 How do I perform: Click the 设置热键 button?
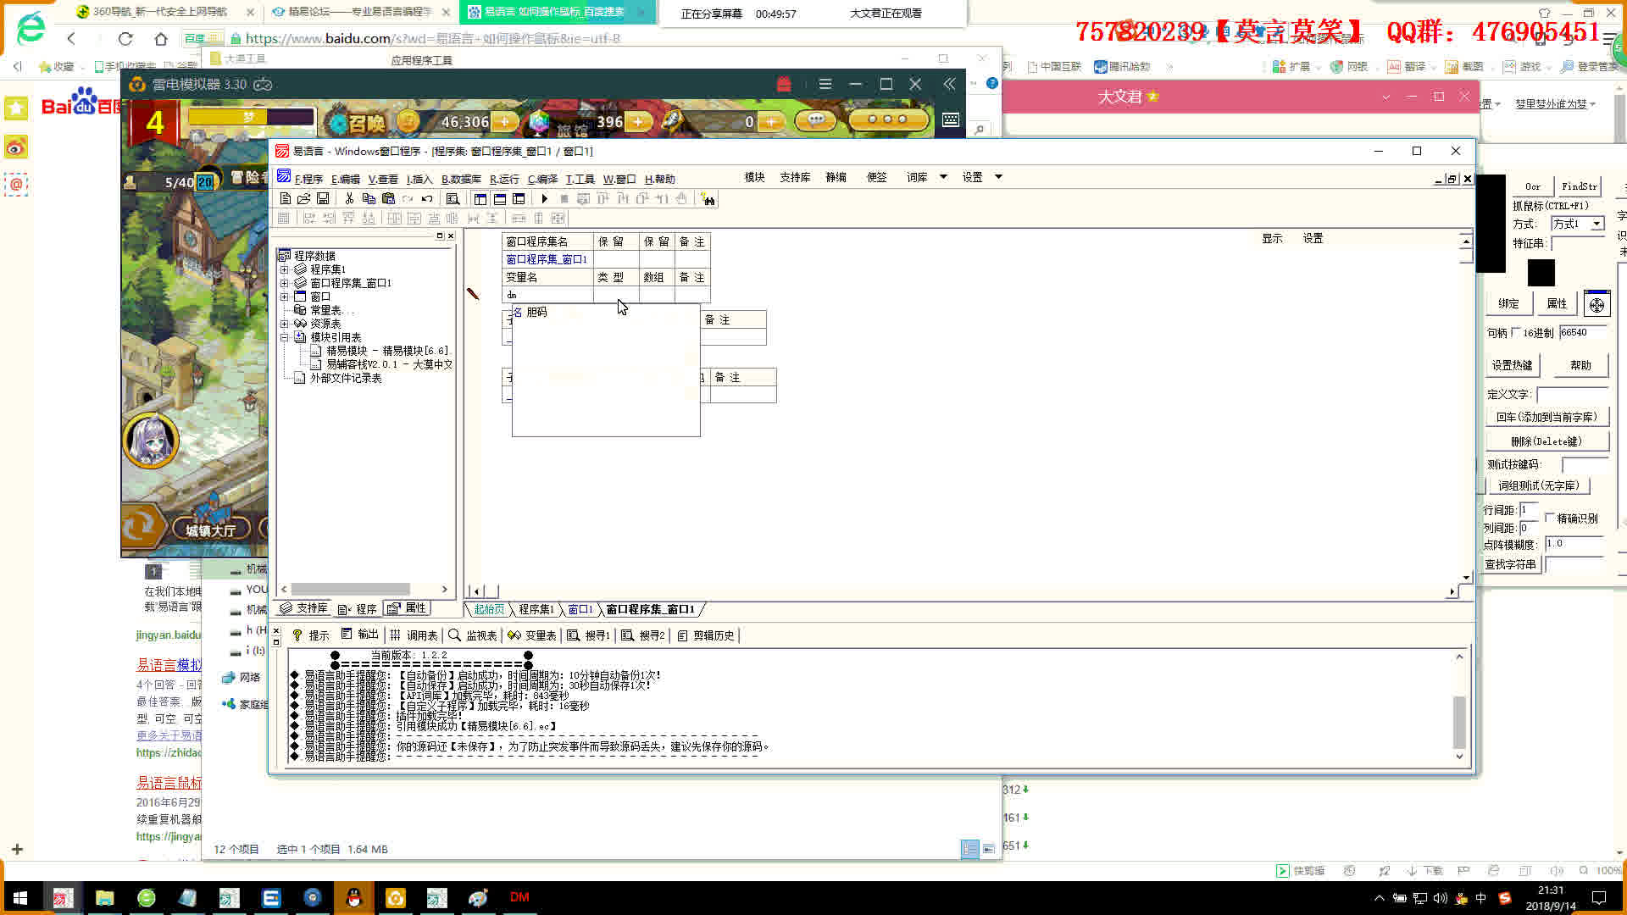click(1512, 365)
